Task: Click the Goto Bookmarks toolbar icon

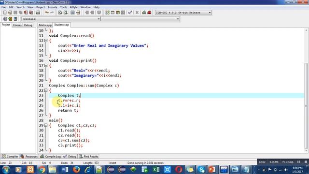Action: [15, 19]
